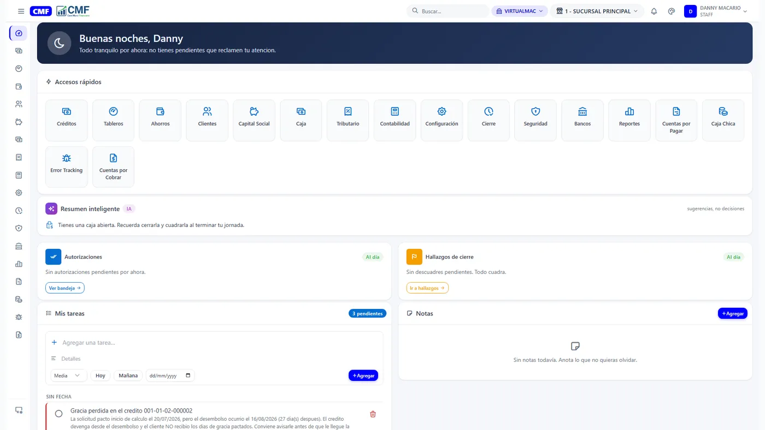The width and height of the screenshot is (765, 430).
Task: Open the calendar picker on date field
Action: (x=189, y=375)
